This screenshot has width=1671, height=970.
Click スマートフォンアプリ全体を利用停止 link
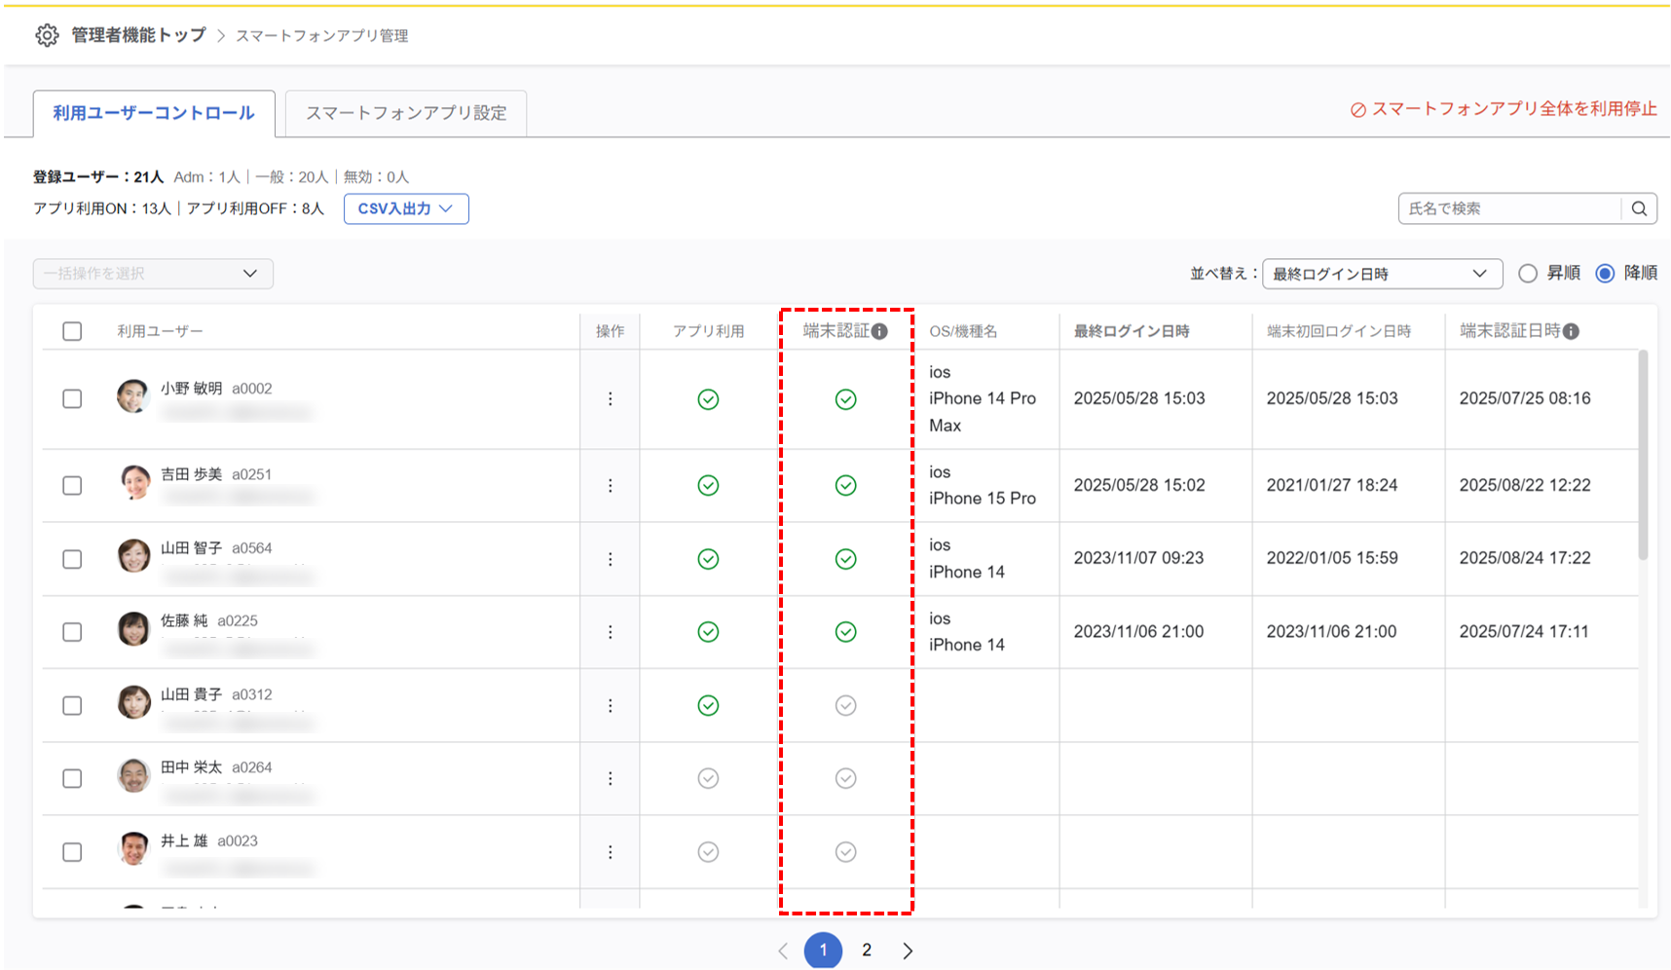tap(1504, 109)
